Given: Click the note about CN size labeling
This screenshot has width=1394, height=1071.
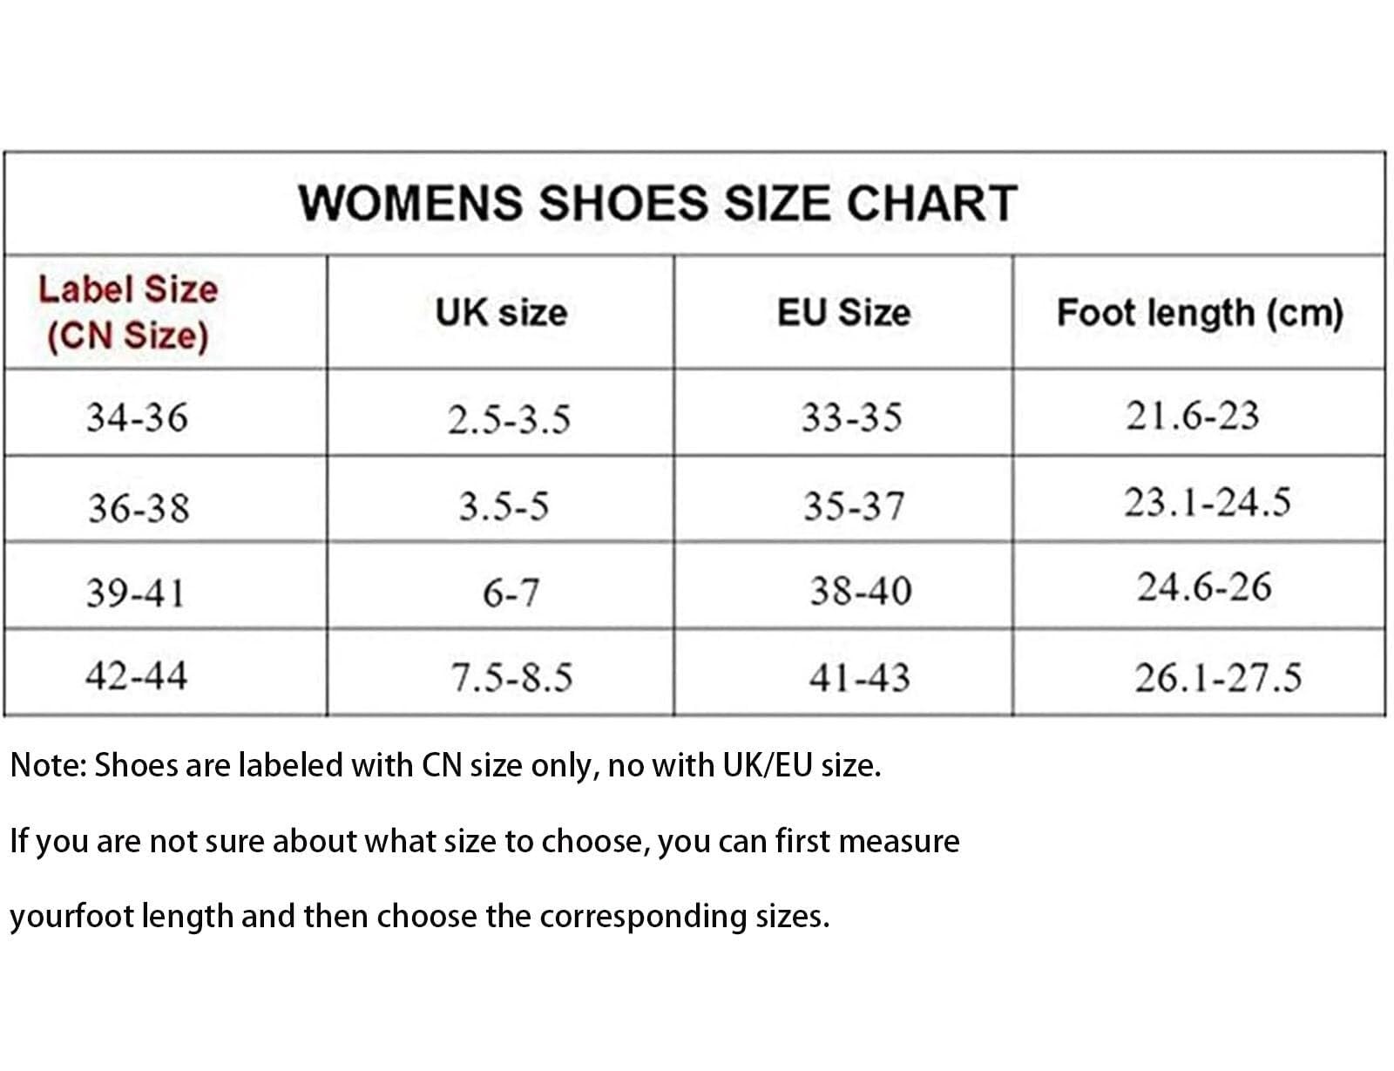Looking at the screenshot, I should coord(445,765).
